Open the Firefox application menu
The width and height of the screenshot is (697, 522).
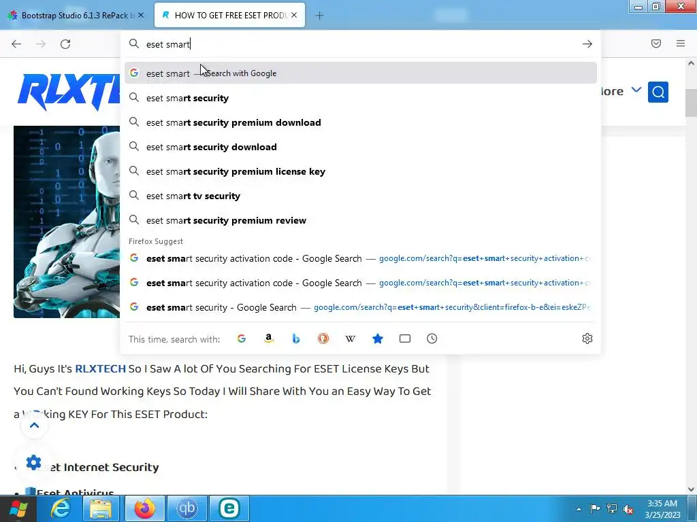click(x=681, y=43)
